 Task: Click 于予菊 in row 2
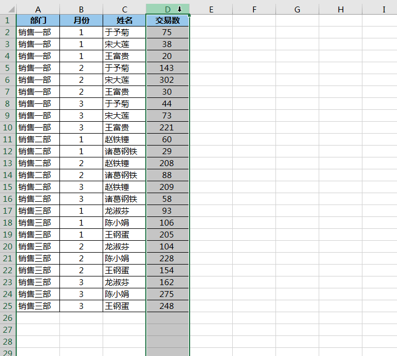(x=117, y=32)
